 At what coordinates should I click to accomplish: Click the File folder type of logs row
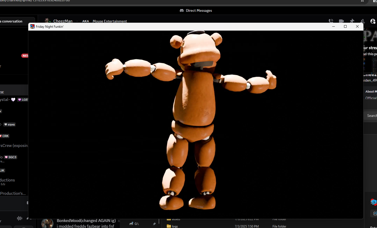279,226
